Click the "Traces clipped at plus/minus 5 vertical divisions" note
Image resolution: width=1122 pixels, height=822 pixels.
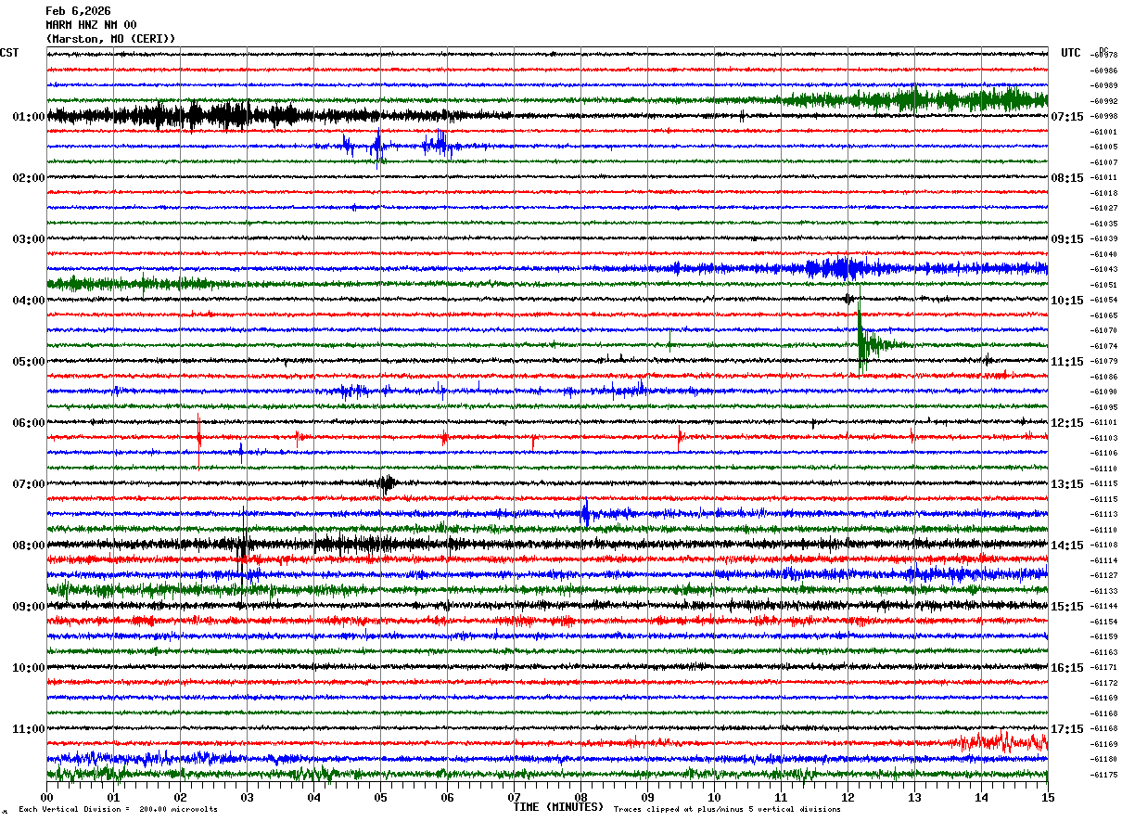[727, 809]
